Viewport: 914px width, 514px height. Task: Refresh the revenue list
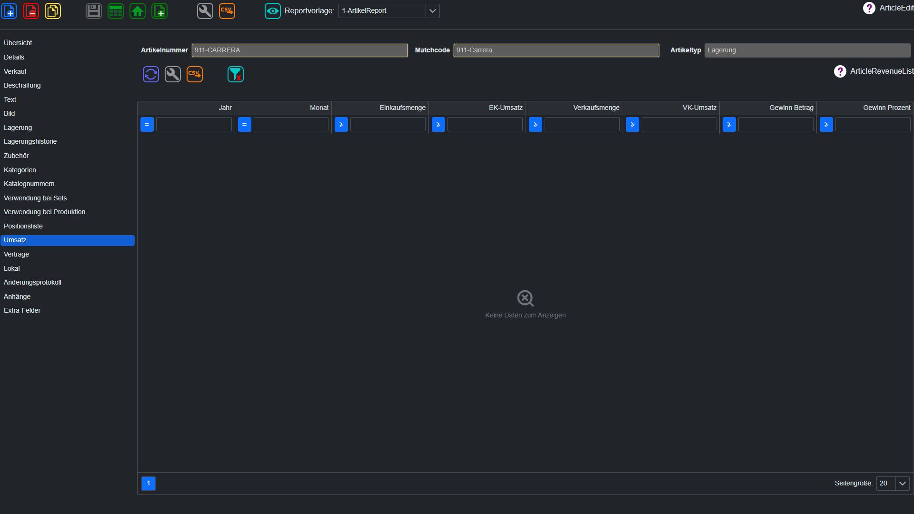click(x=151, y=74)
